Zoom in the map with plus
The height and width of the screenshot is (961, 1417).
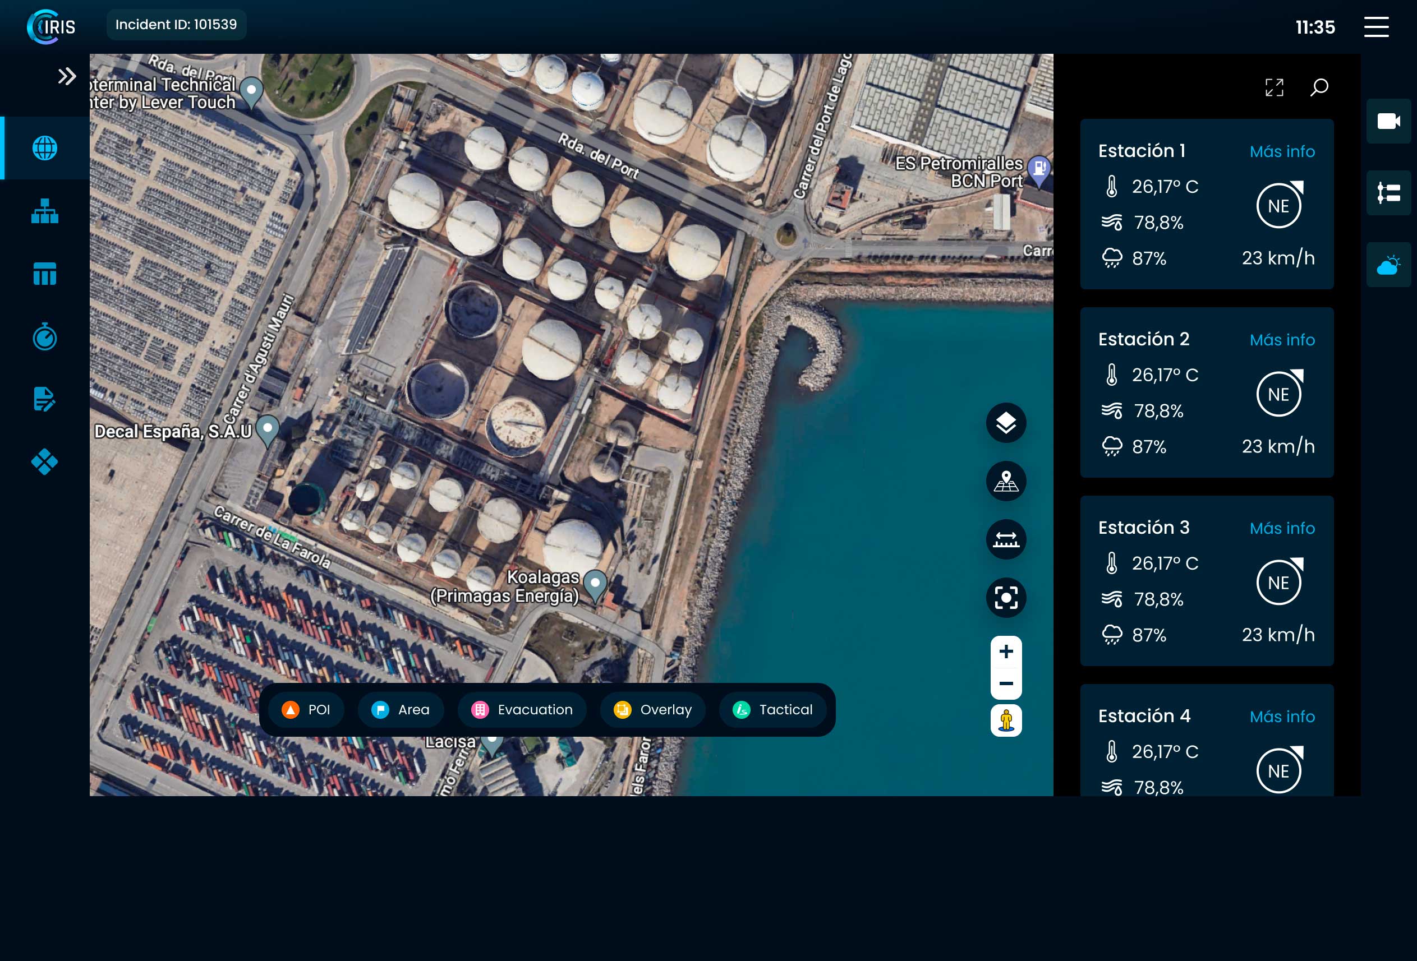click(x=1005, y=652)
